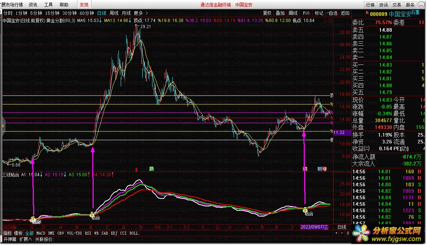
Task: Open the 关联报价 related quotes
Action: click(x=44, y=239)
